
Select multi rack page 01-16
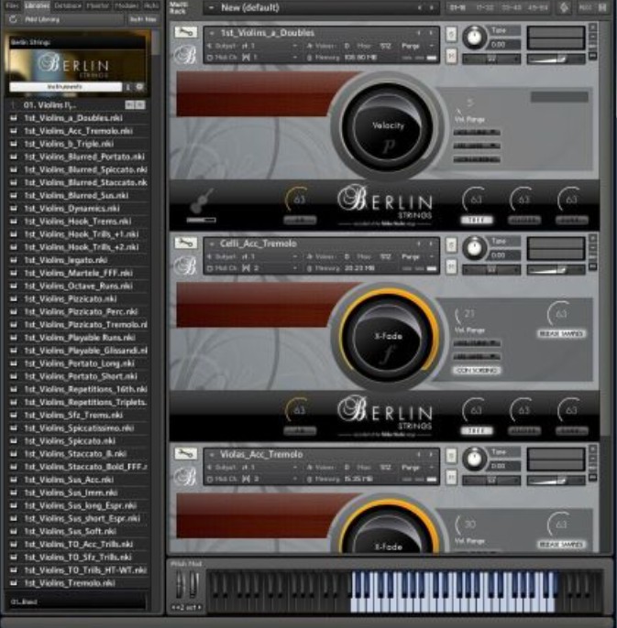click(458, 7)
